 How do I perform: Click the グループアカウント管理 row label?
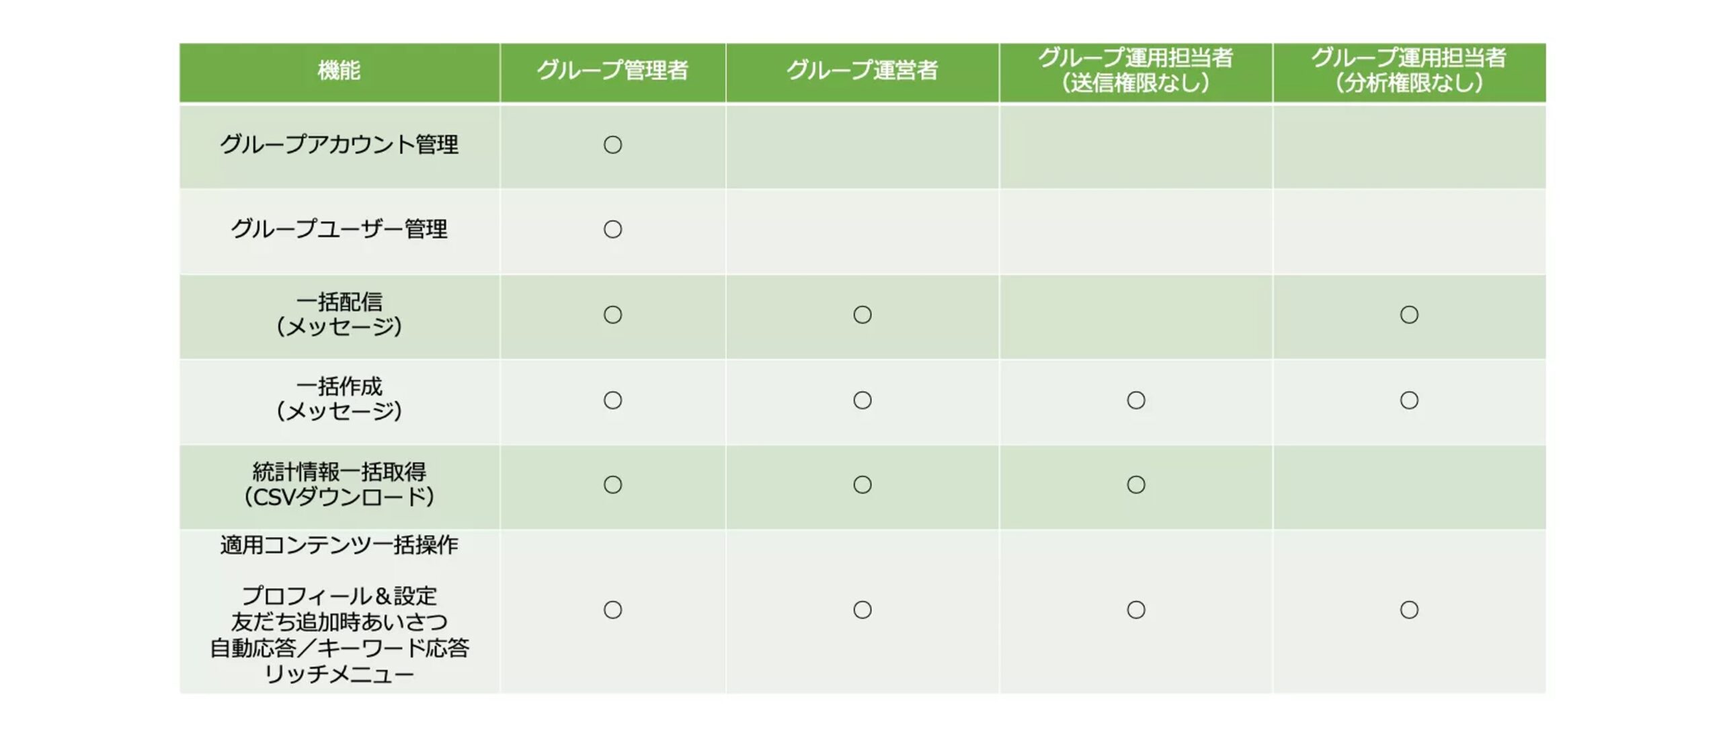(x=339, y=144)
